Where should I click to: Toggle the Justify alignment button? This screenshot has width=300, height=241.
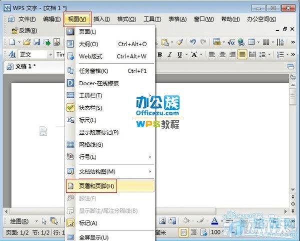pos(242,55)
